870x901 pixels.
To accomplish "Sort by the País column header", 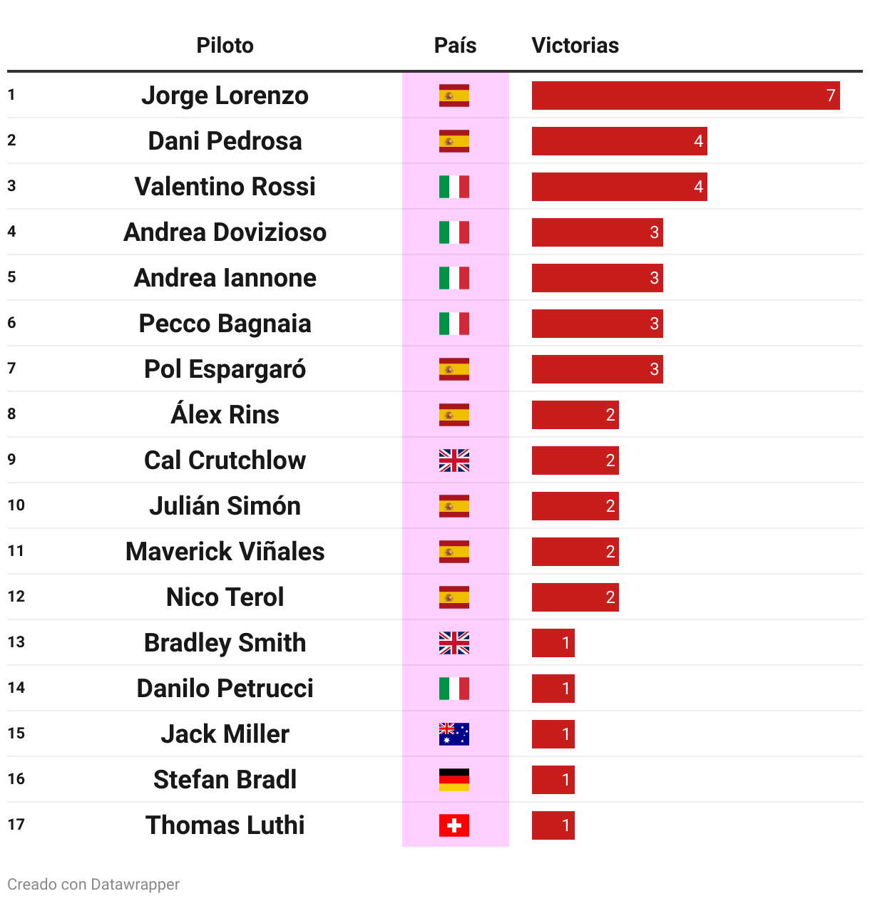I will 455,46.
